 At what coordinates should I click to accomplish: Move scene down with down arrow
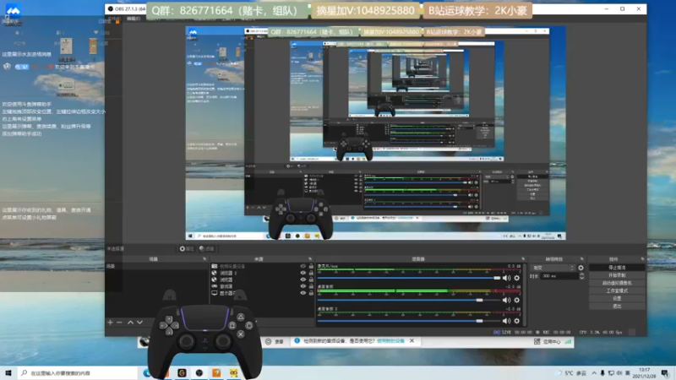(139, 323)
